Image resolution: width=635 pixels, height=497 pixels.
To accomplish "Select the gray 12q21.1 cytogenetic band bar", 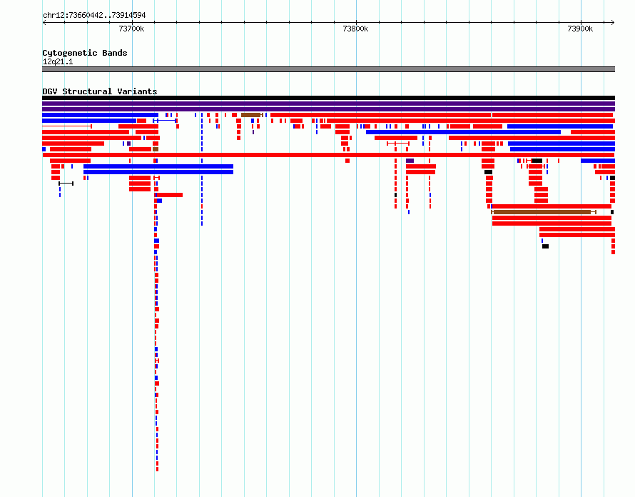I will pyautogui.click(x=328, y=69).
